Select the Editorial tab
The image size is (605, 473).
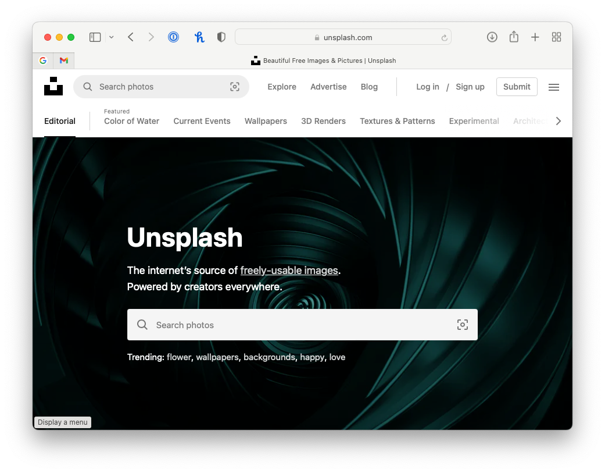coord(60,121)
